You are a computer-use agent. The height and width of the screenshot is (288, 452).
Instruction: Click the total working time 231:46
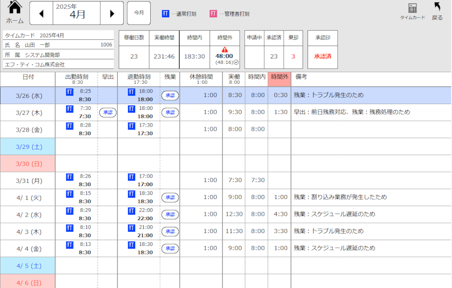point(164,57)
